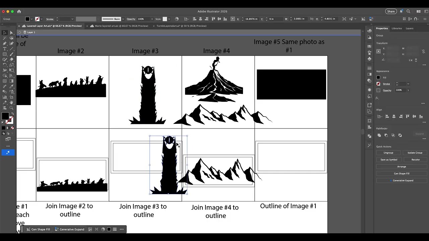The height and width of the screenshot is (241, 429).
Task: Open stroke color dropdown arrow in control bar
Action: click(42, 19)
